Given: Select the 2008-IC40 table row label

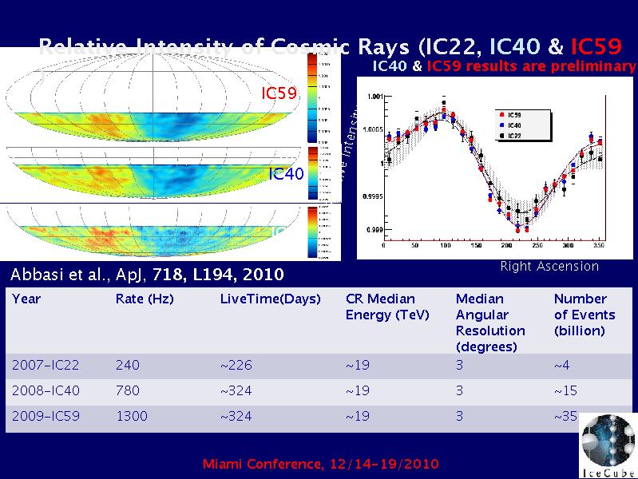Looking at the screenshot, I should pos(46,391).
